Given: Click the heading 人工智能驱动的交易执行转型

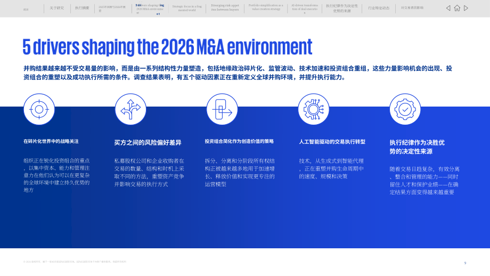Looking at the screenshot, I should click(332, 142).
